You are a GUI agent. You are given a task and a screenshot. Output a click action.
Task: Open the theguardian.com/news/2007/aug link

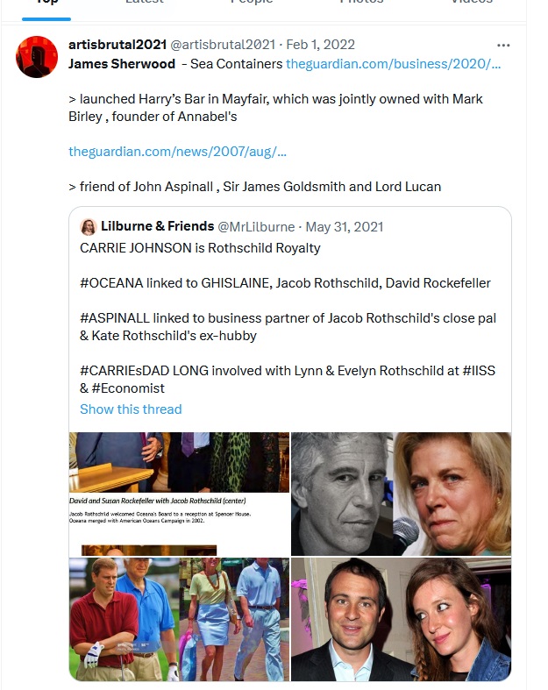pyautogui.click(x=177, y=152)
